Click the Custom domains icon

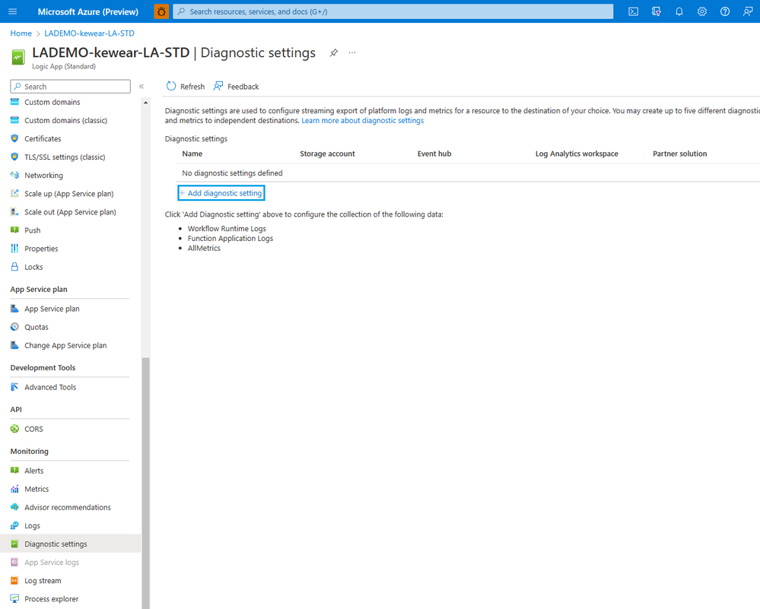(x=14, y=102)
